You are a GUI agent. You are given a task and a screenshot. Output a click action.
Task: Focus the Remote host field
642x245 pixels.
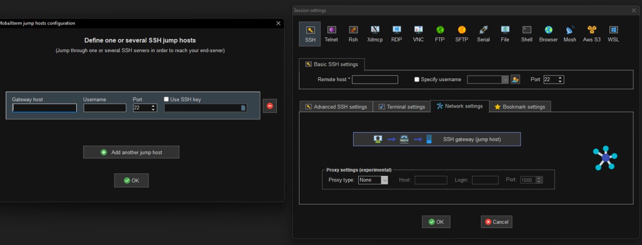375,80
